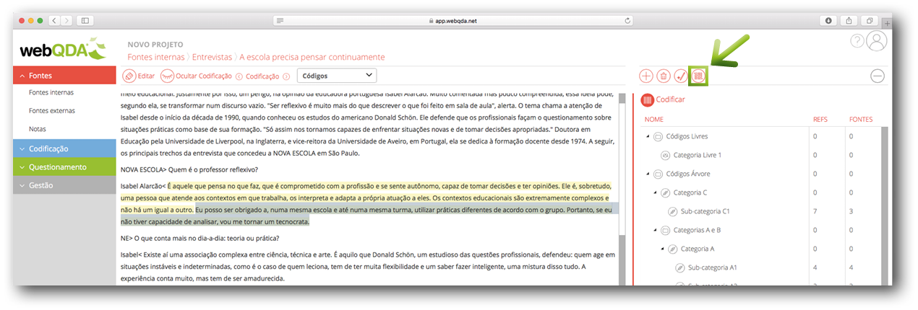The width and height of the screenshot is (918, 310).
Task: Collapse panel with the minus circle icon
Action: (878, 76)
